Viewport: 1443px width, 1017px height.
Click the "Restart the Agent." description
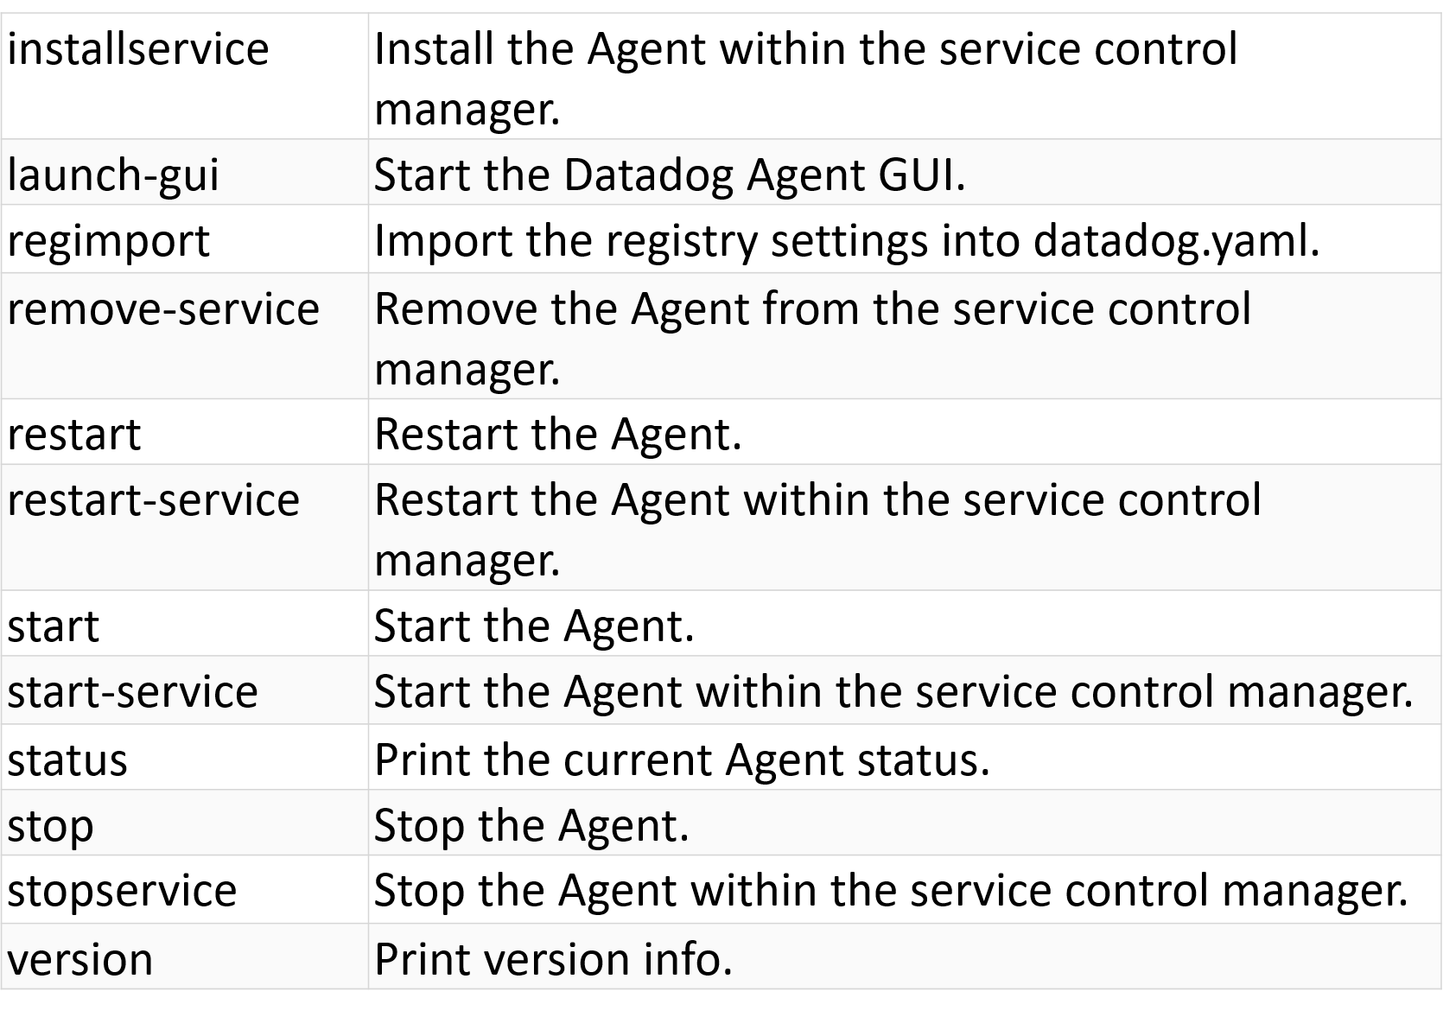[558, 434]
